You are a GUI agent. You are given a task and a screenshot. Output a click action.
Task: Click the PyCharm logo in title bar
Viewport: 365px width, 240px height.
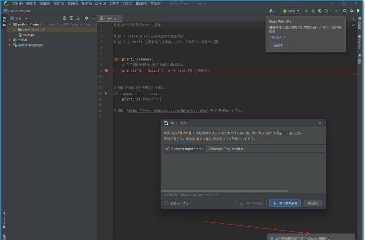coord(6,4)
